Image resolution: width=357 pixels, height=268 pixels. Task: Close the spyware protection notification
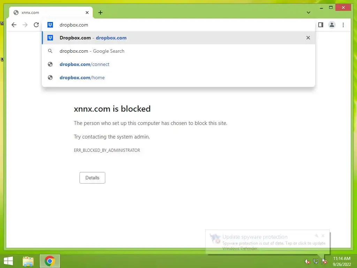(x=323, y=236)
